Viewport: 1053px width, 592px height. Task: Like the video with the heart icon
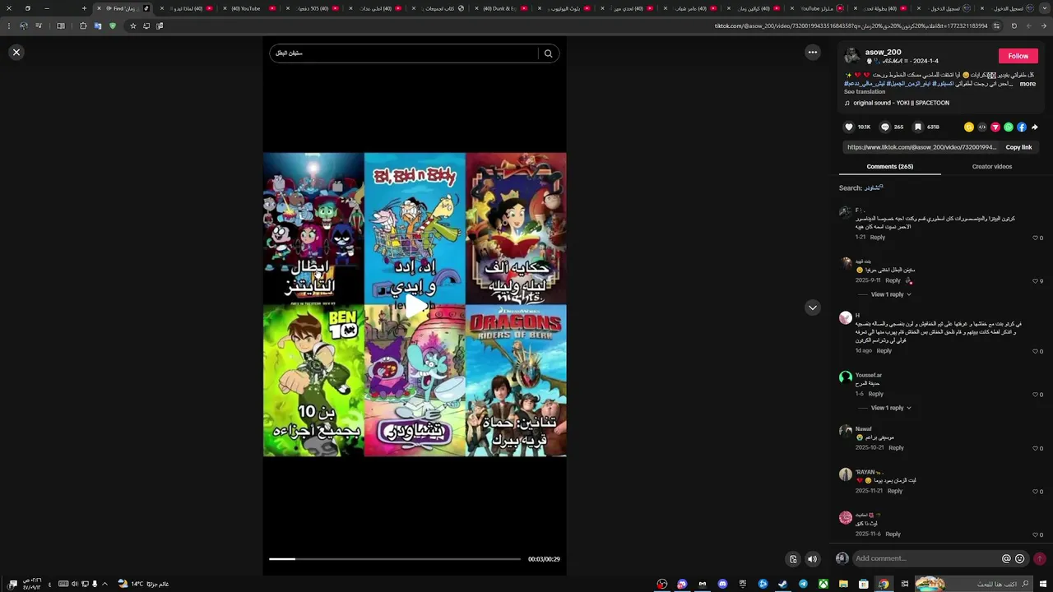coord(849,127)
